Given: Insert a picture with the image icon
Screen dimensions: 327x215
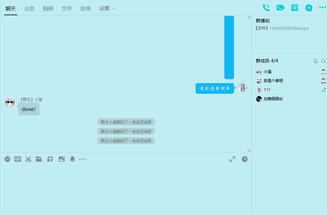Looking at the screenshot, I should coord(62,159).
